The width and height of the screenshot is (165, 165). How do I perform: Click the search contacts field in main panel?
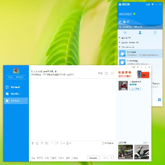point(140,27)
